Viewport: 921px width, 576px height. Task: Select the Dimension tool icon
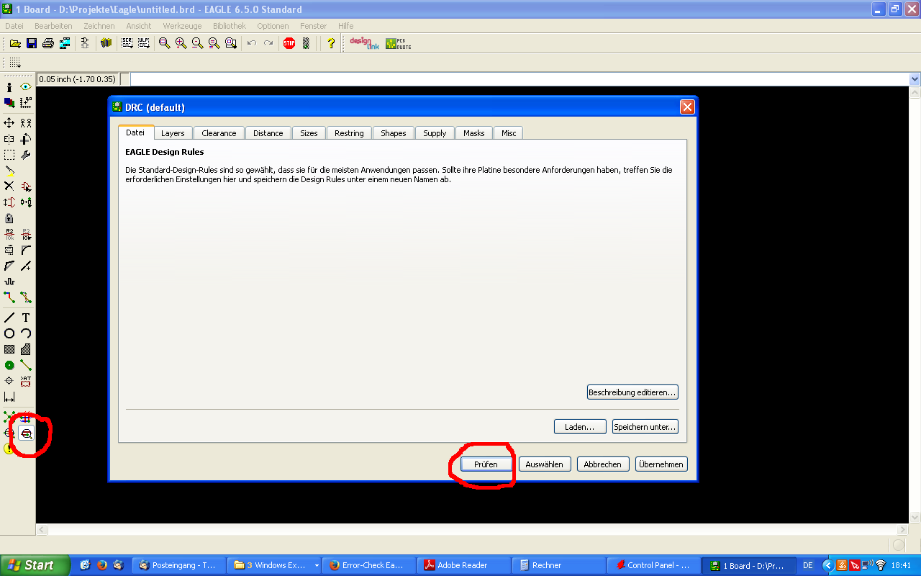pyautogui.click(x=9, y=397)
